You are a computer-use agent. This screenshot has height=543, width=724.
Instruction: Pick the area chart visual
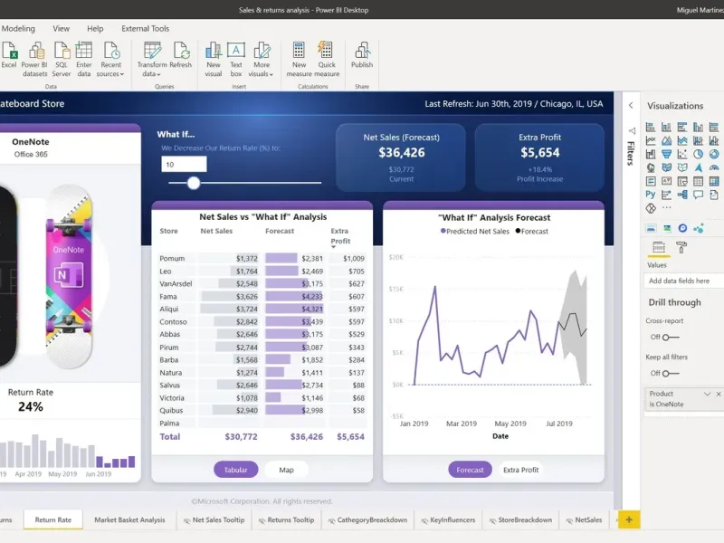pos(666,140)
